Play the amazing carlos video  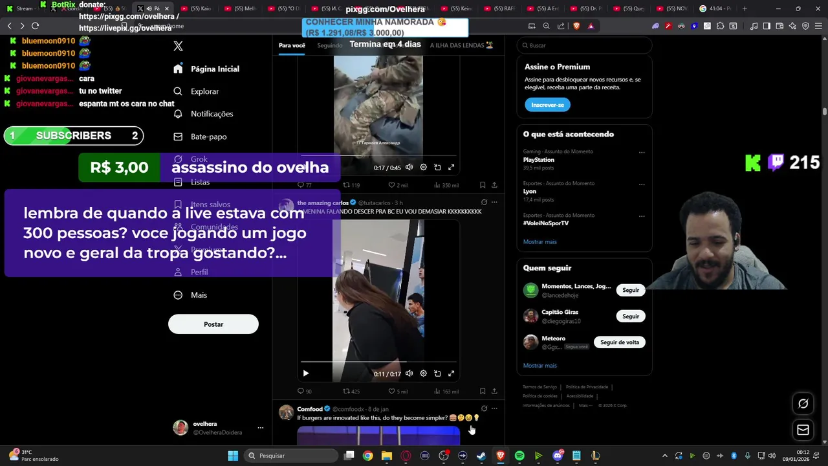(x=306, y=373)
